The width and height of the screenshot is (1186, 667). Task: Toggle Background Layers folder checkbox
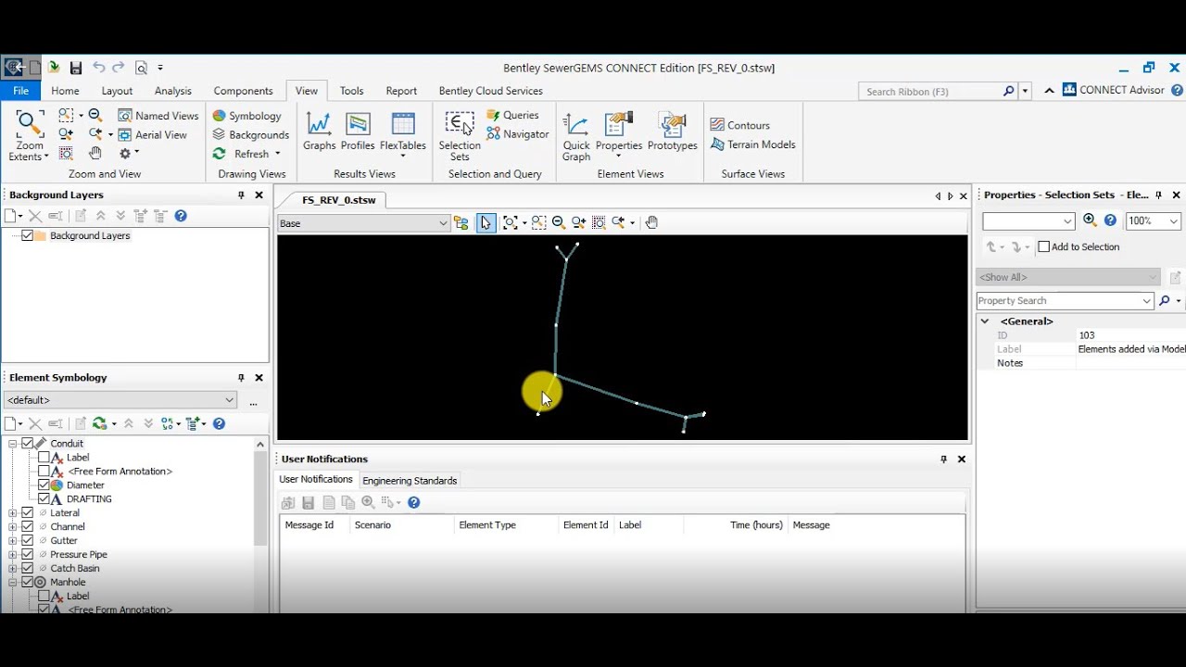(x=27, y=235)
